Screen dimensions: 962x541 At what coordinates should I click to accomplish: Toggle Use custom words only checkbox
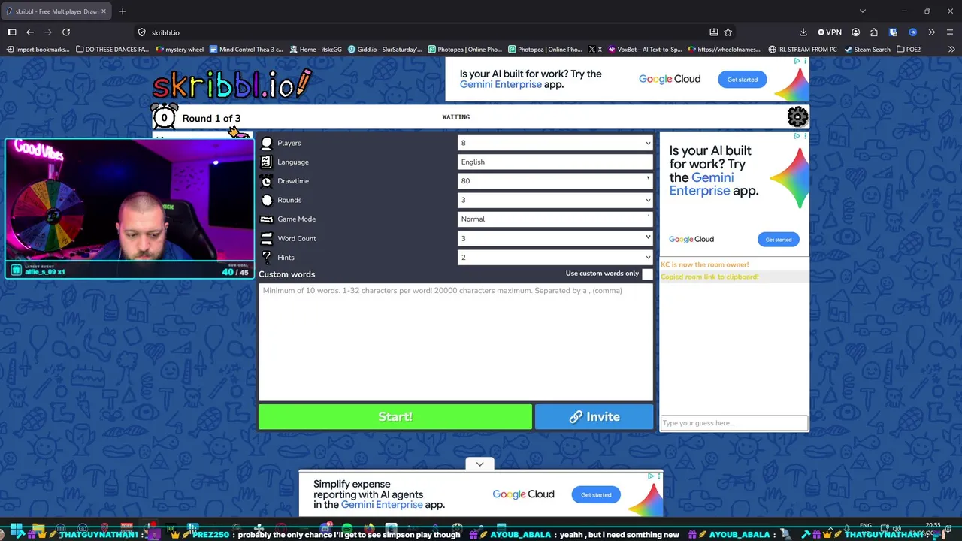click(x=647, y=274)
